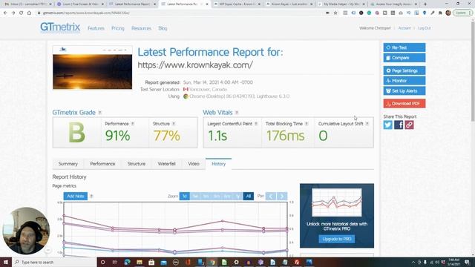Open Microsoft Edge from the taskbar

coord(127,262)
